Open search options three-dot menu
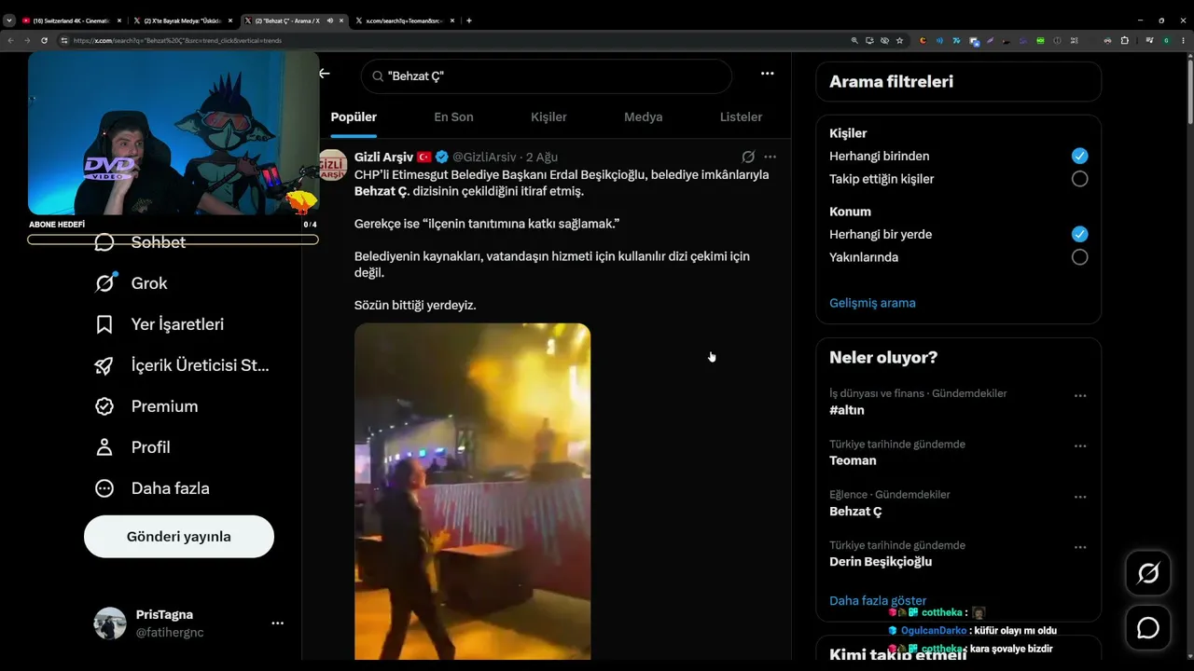The image size is (1194, 671). click(767, 74)
